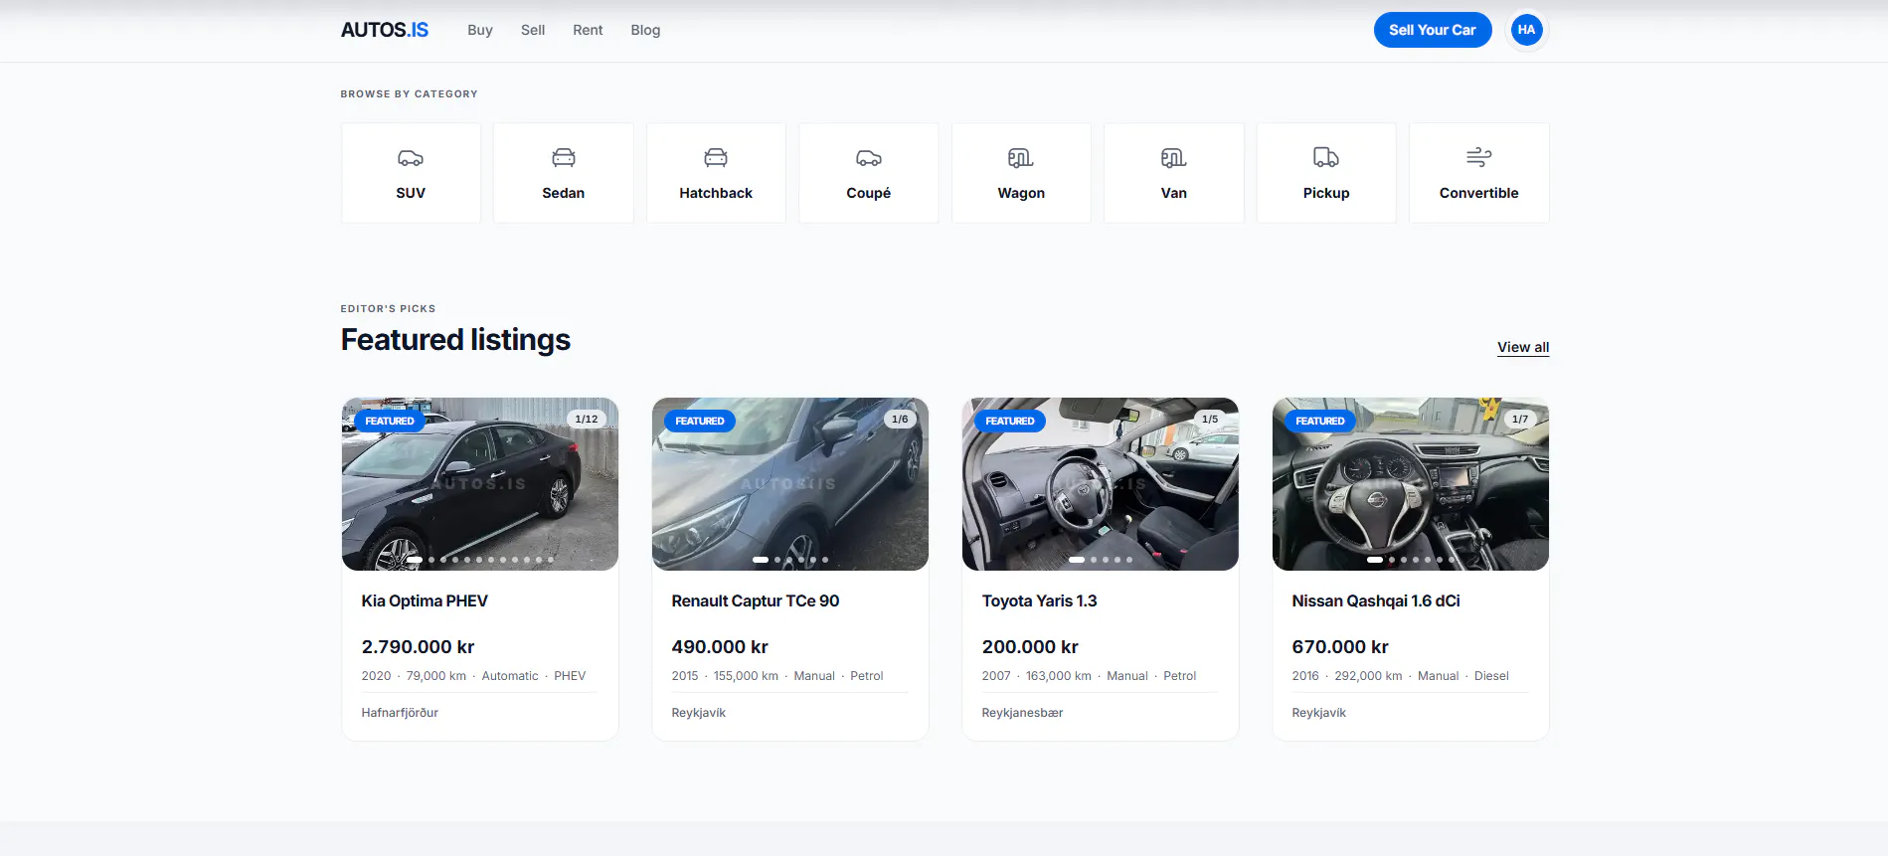Screen dimensions: 1888x856
Task: Go to AUTOS.IS home logo
Action: coord(385,30)
